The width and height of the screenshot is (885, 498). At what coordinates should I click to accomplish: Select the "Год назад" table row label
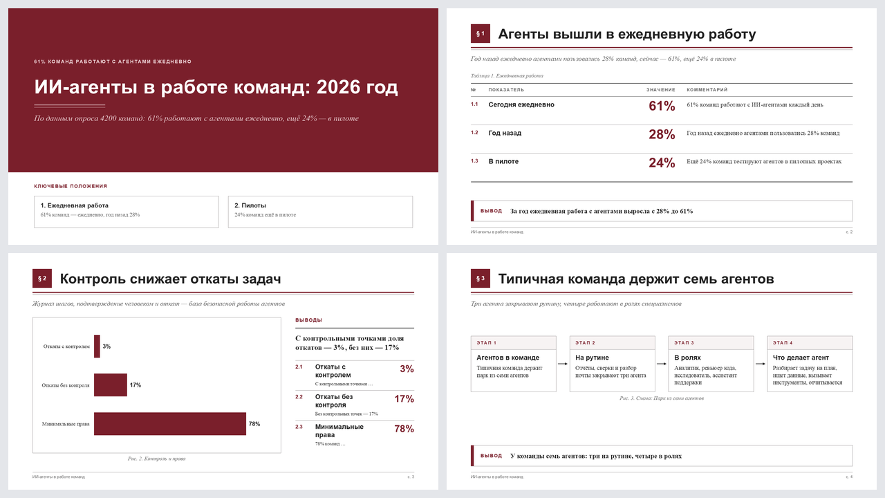tap(505, 133)
